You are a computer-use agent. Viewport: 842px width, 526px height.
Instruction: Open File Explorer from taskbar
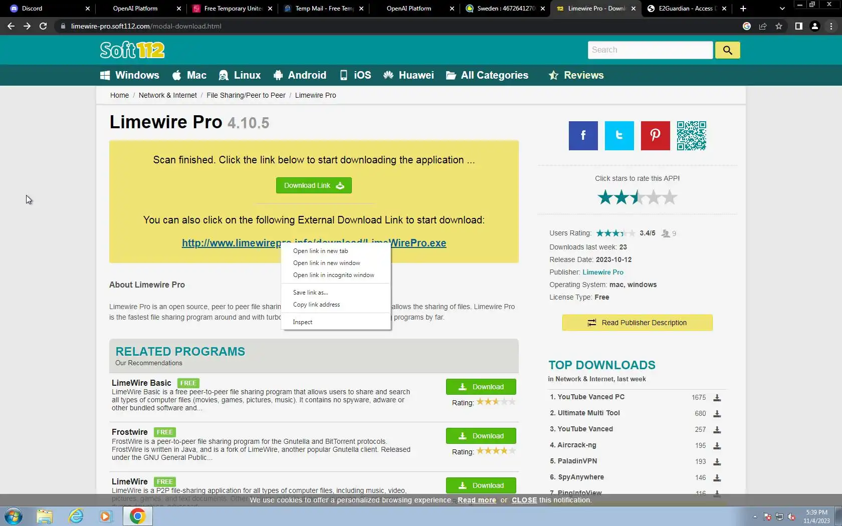coord(45,516)
